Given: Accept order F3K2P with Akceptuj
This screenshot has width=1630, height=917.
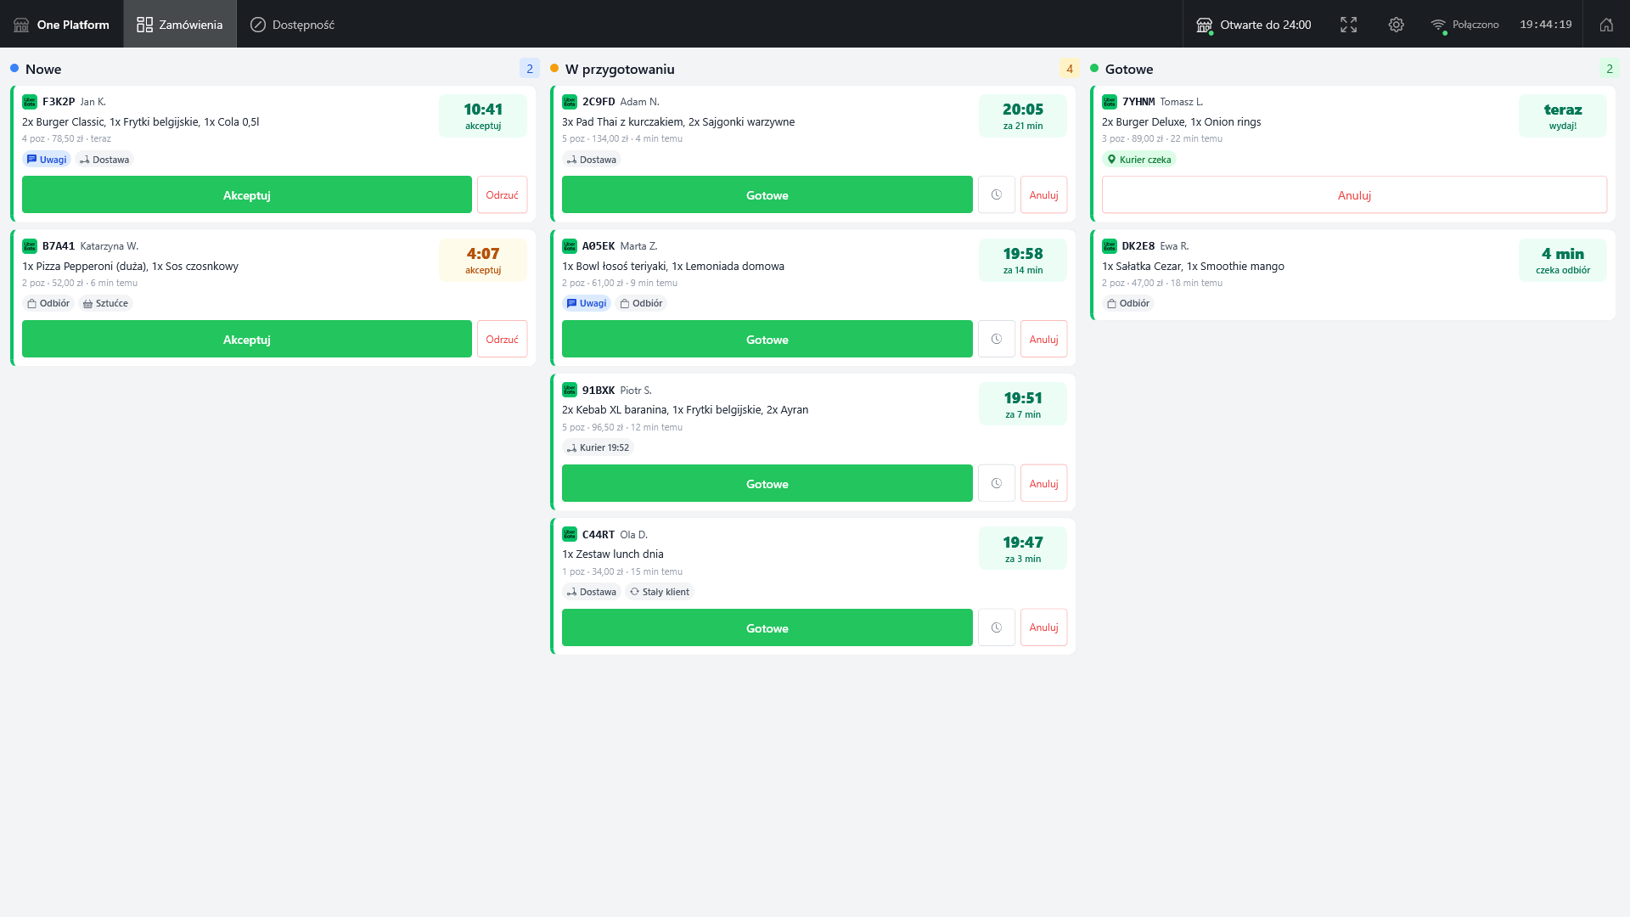Looking at the screenshot, I should pos(247,194).
